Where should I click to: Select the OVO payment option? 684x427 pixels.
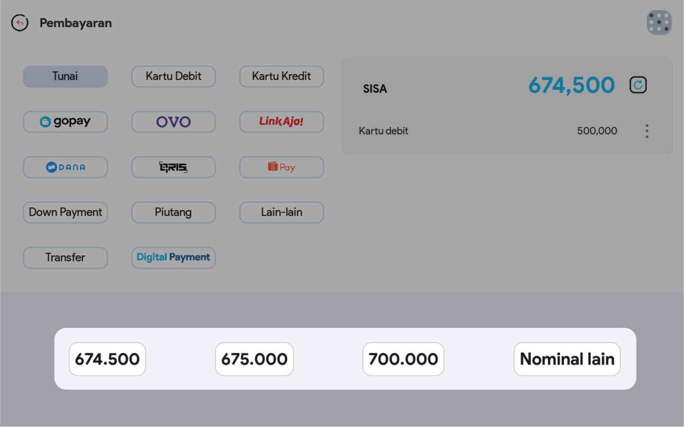pos(173,122)
